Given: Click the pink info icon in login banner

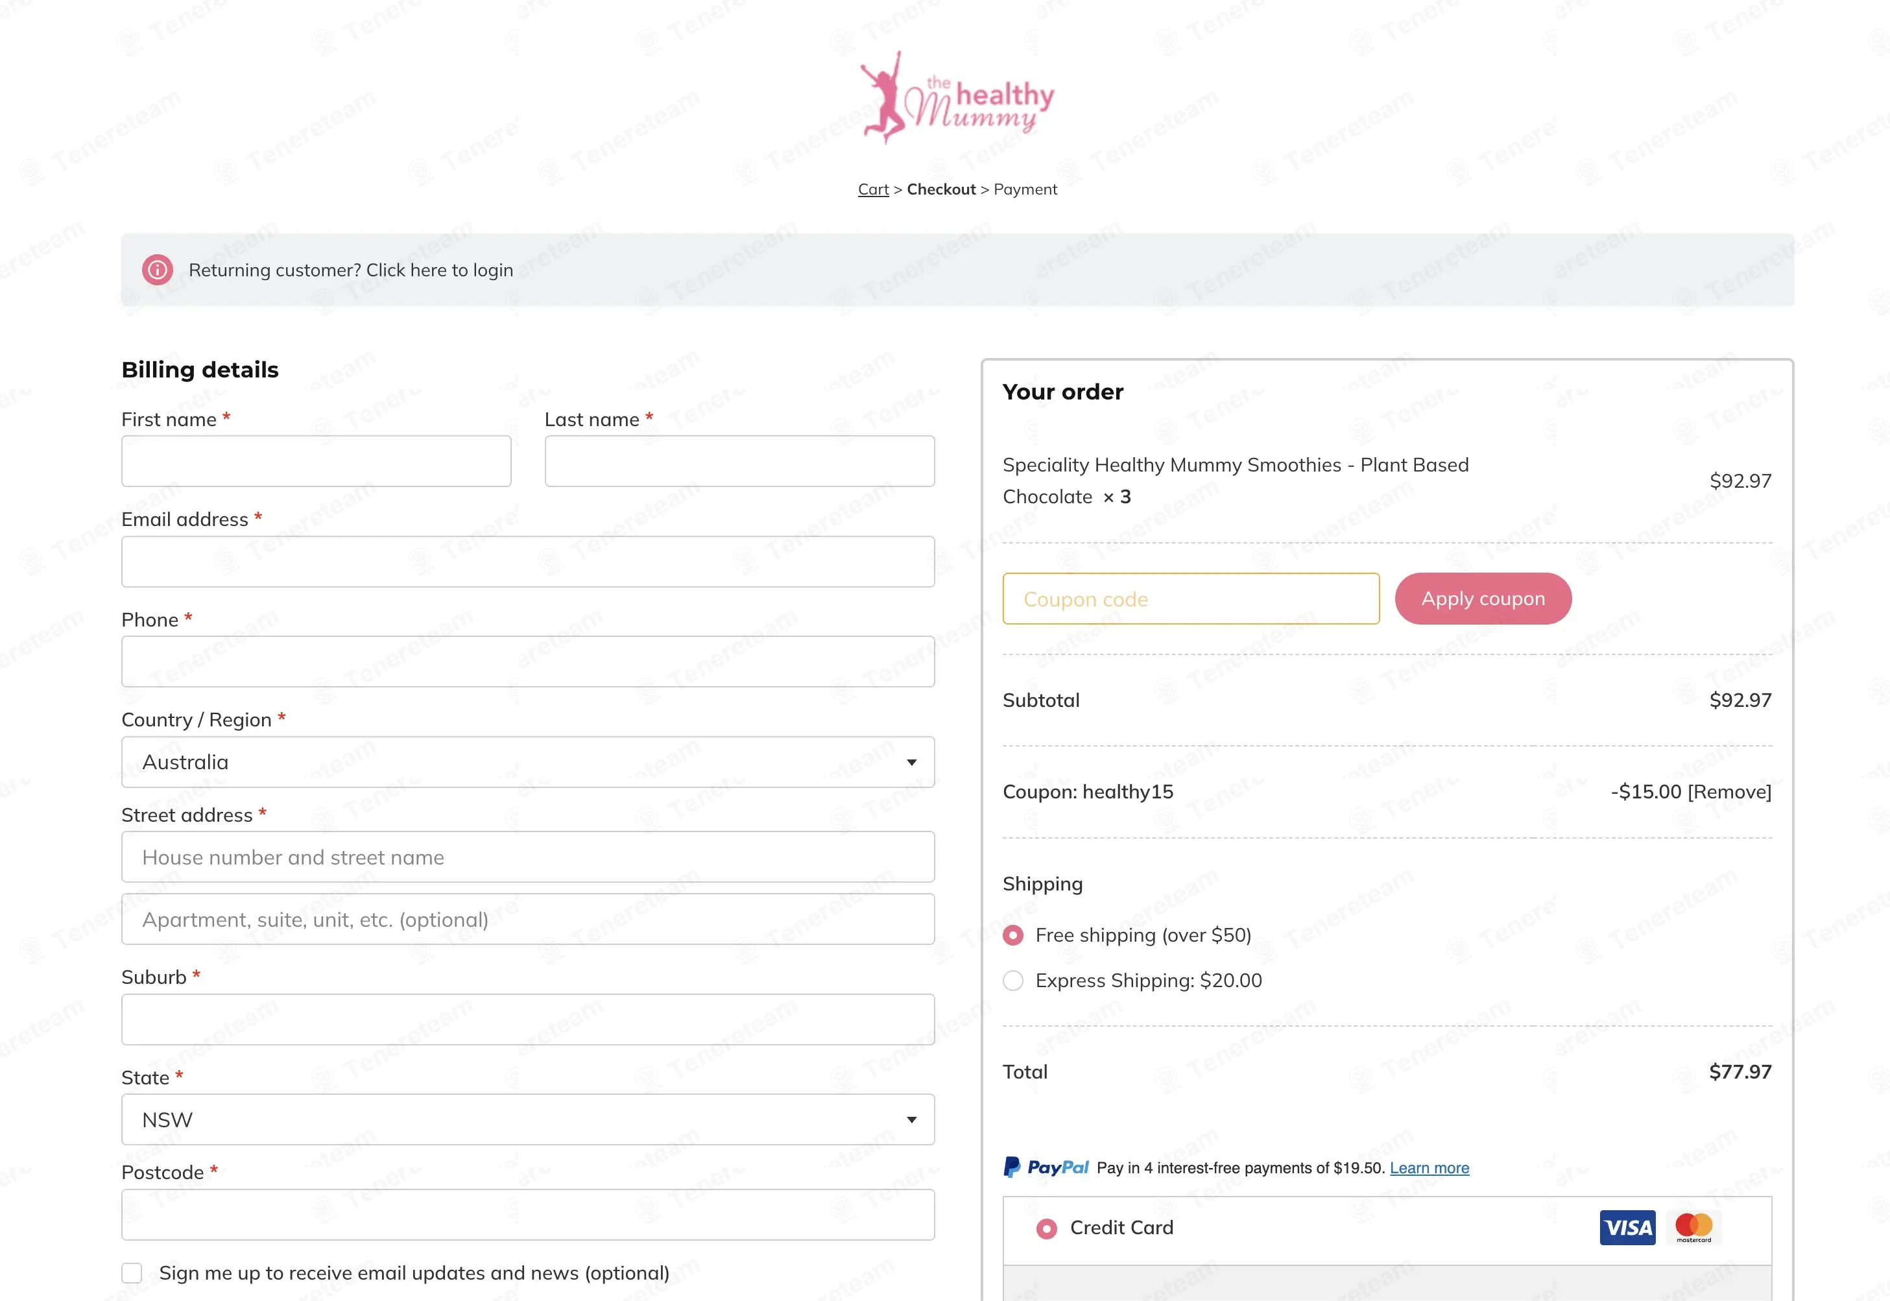Looking at the screenshot, I should (x=158, y=270).
